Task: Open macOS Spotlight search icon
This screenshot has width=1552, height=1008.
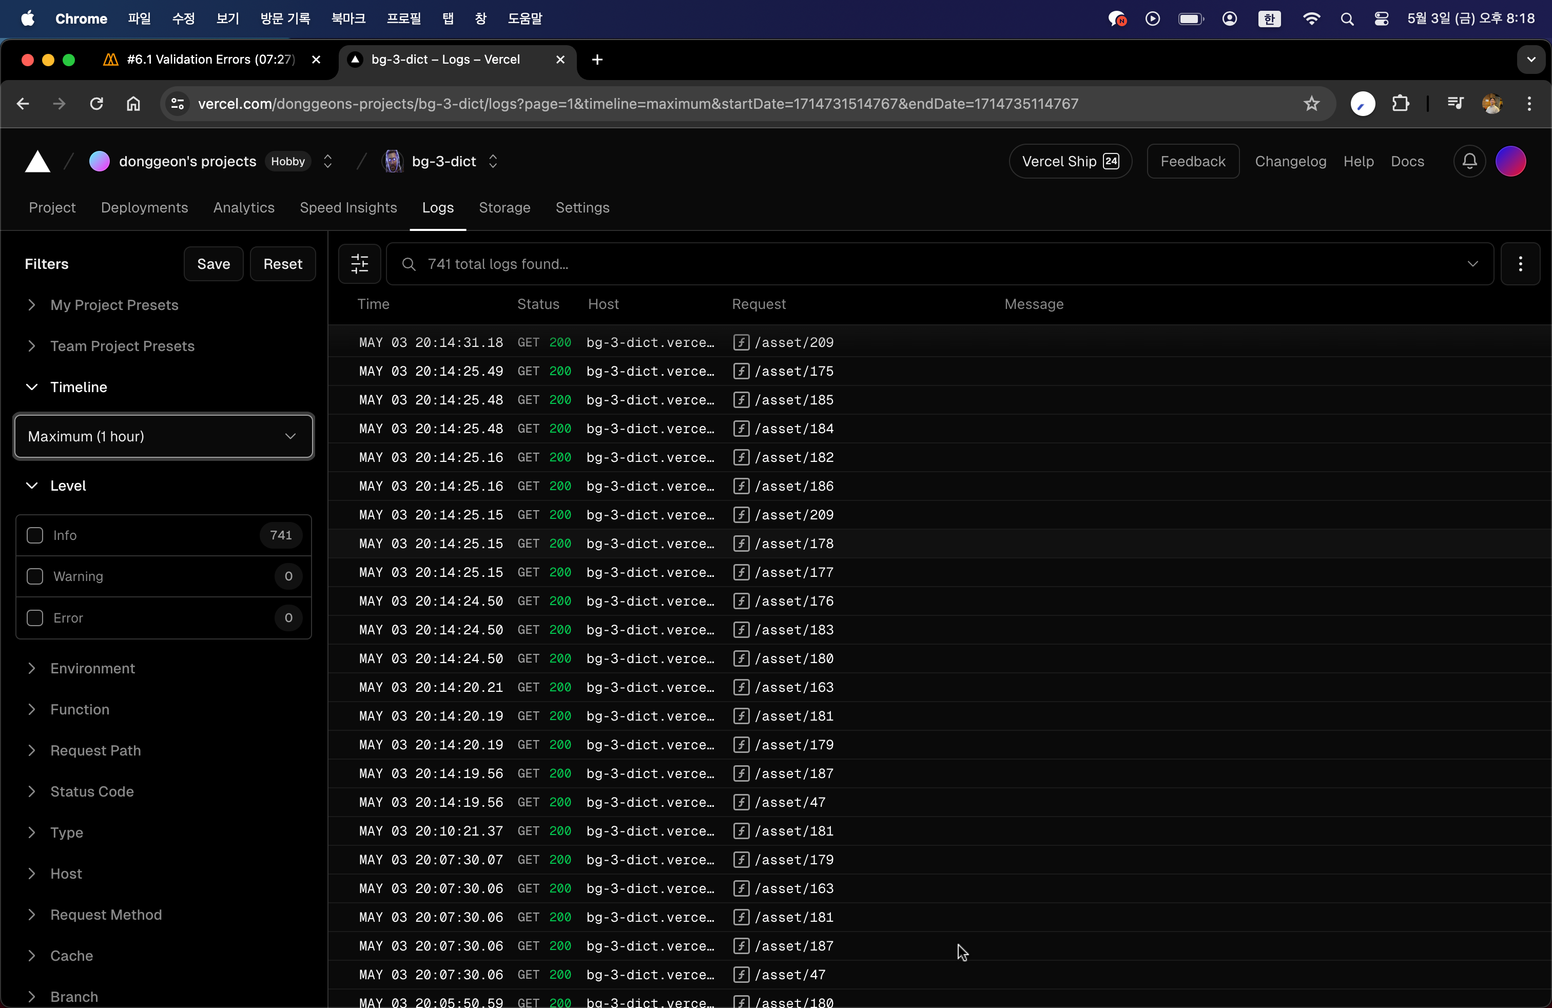Action: pos(1347,19)
